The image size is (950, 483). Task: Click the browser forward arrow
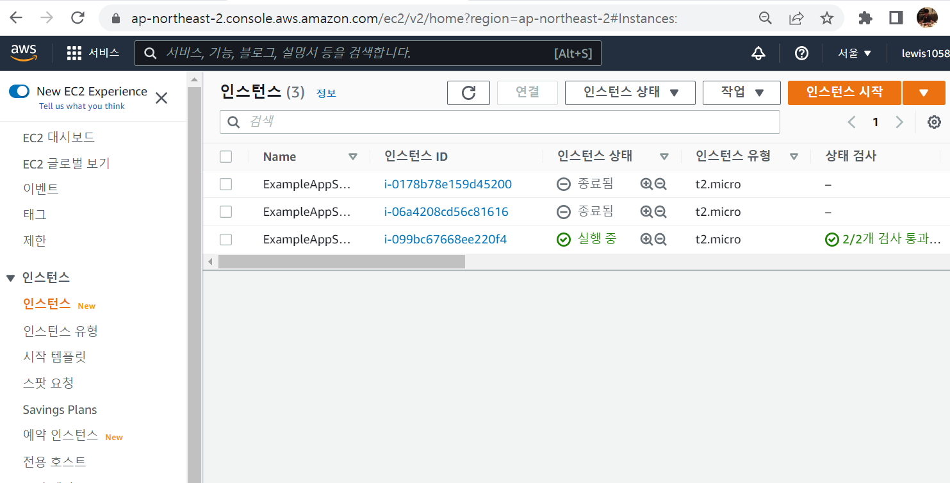click(47, 18)
